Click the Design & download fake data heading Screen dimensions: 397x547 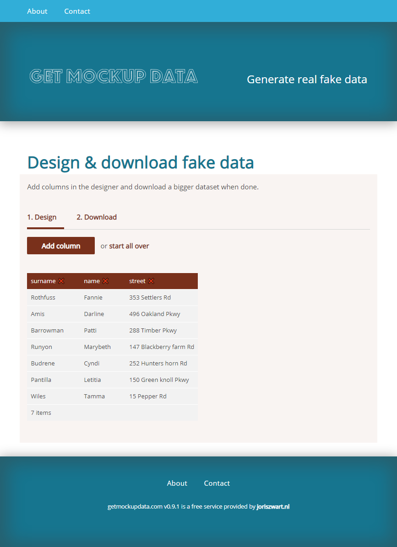pos(141,162)
